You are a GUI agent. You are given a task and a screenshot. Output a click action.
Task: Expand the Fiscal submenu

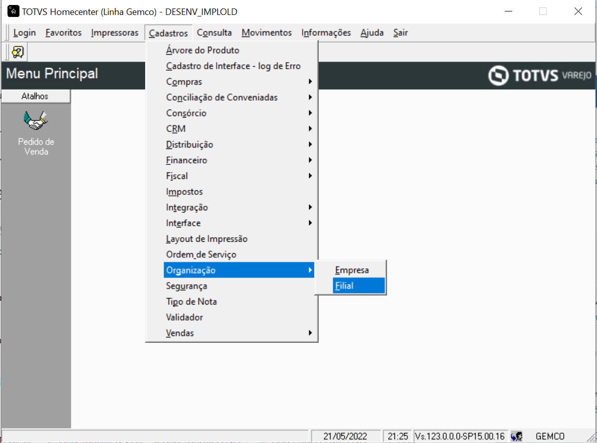pos(239,176)
